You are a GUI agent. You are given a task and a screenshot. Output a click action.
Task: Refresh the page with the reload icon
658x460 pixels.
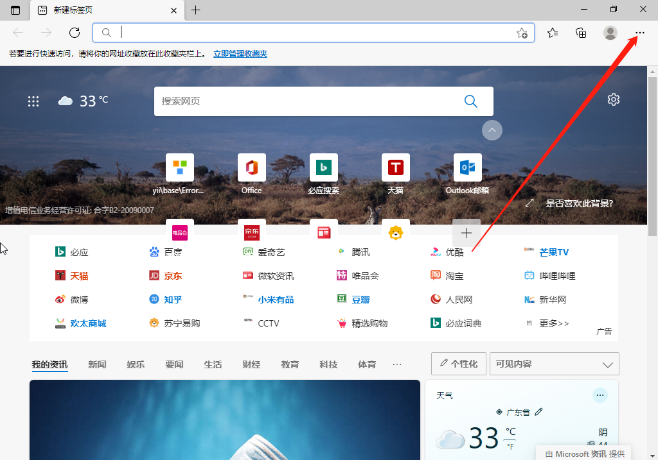(74, 33)
